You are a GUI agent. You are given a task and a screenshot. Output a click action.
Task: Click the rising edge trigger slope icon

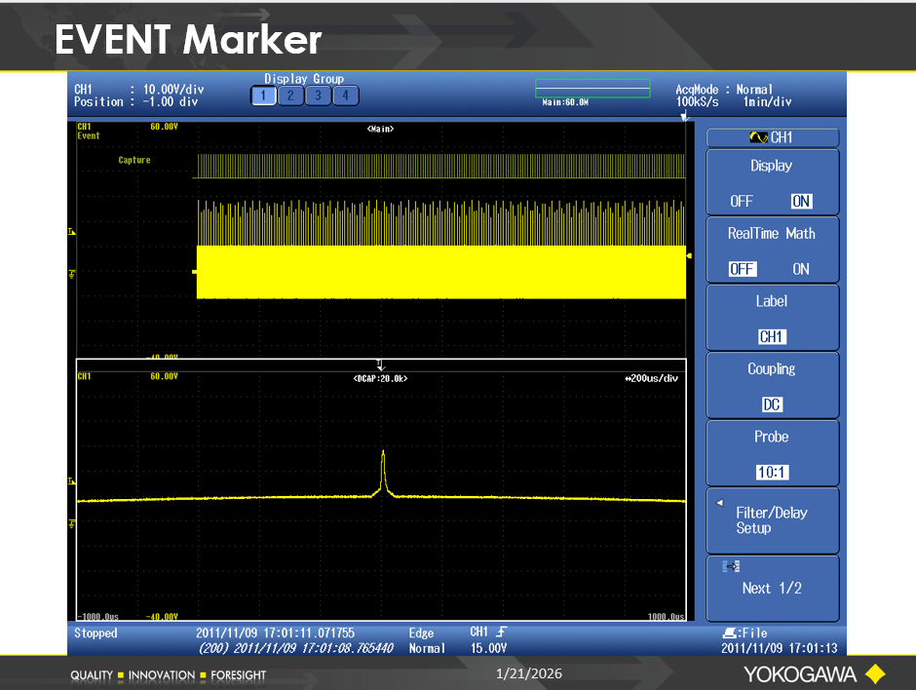[x=501, y=633]
